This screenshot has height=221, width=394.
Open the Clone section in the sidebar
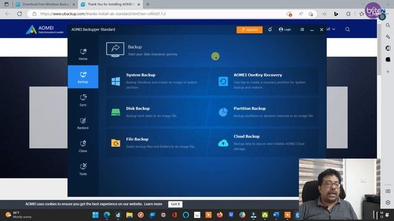point(83,146)
